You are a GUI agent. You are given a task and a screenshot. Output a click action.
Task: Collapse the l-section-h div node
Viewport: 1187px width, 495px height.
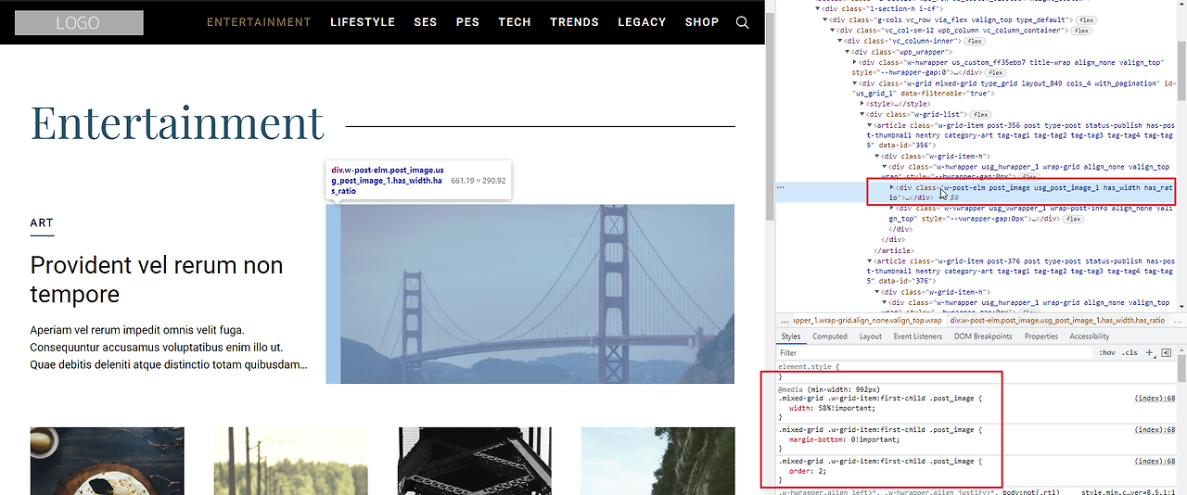(818, 9)
